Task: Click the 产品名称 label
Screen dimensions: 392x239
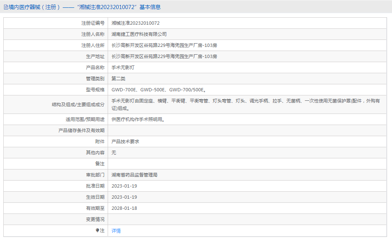Action: pyautogui.click(x=95, y=67)
